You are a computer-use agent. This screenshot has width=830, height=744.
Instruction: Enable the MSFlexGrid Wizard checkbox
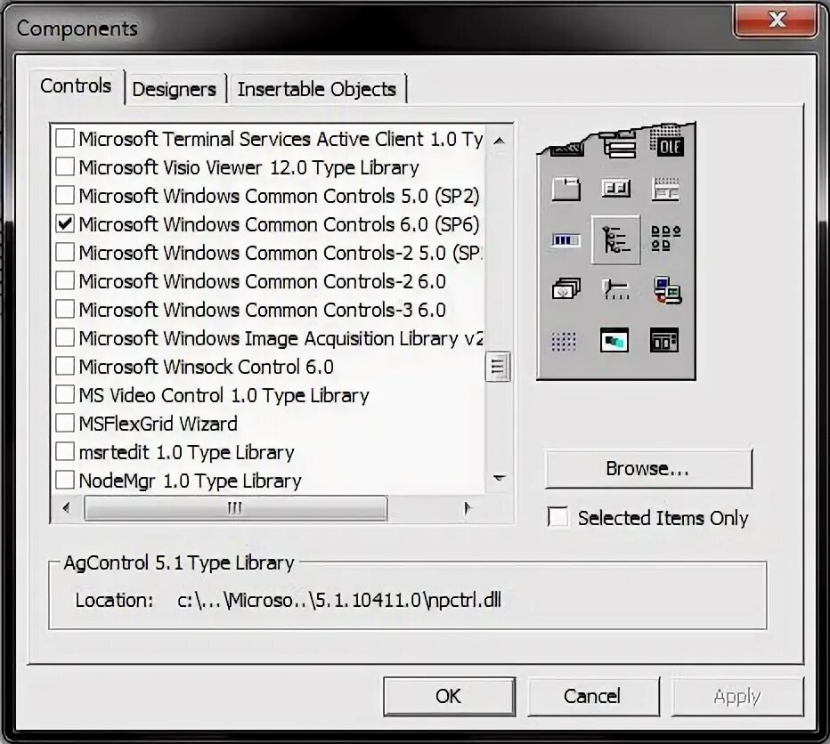coord(65,424)
